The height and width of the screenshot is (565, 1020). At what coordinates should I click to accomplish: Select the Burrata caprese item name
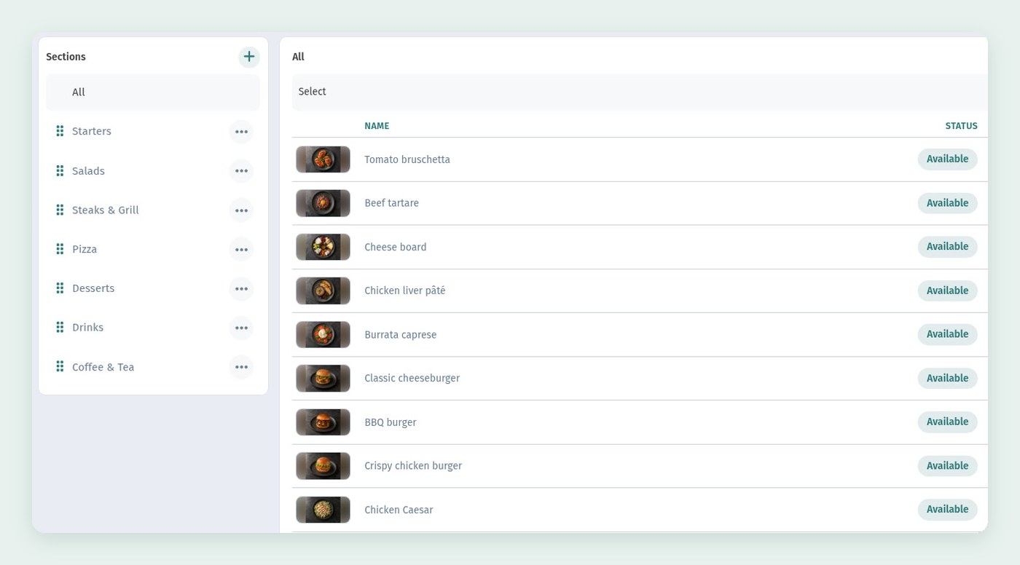[x=400, y=335]
